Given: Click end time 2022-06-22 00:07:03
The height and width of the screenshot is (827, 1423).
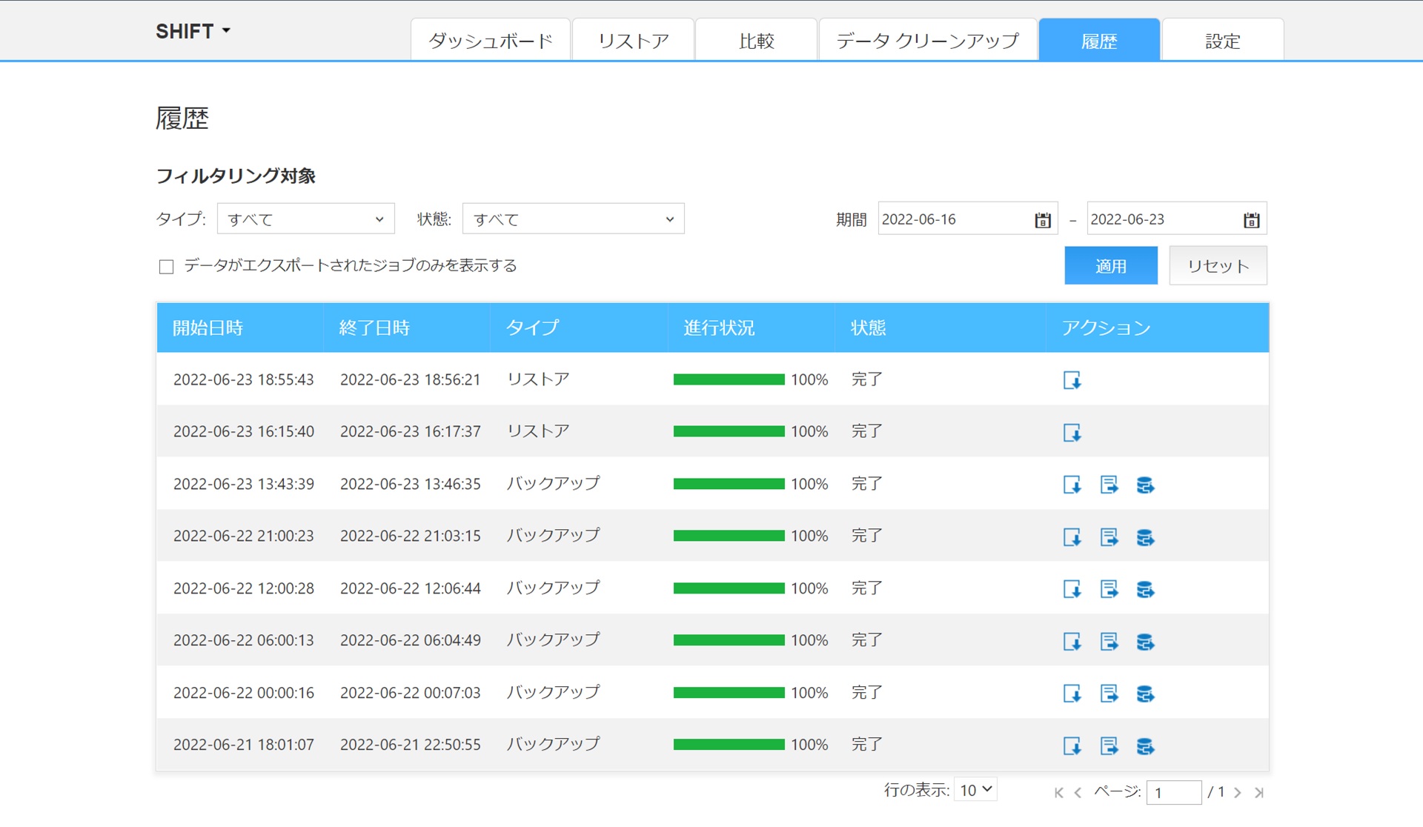Looking at the screenshot, I should click(410, 693).
